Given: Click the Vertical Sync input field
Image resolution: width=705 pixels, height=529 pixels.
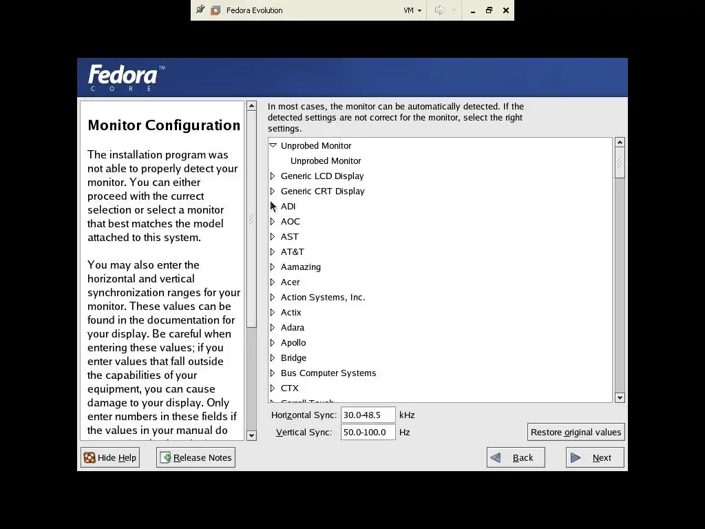Looking at the screenshot, I should (x=368, y=432).
